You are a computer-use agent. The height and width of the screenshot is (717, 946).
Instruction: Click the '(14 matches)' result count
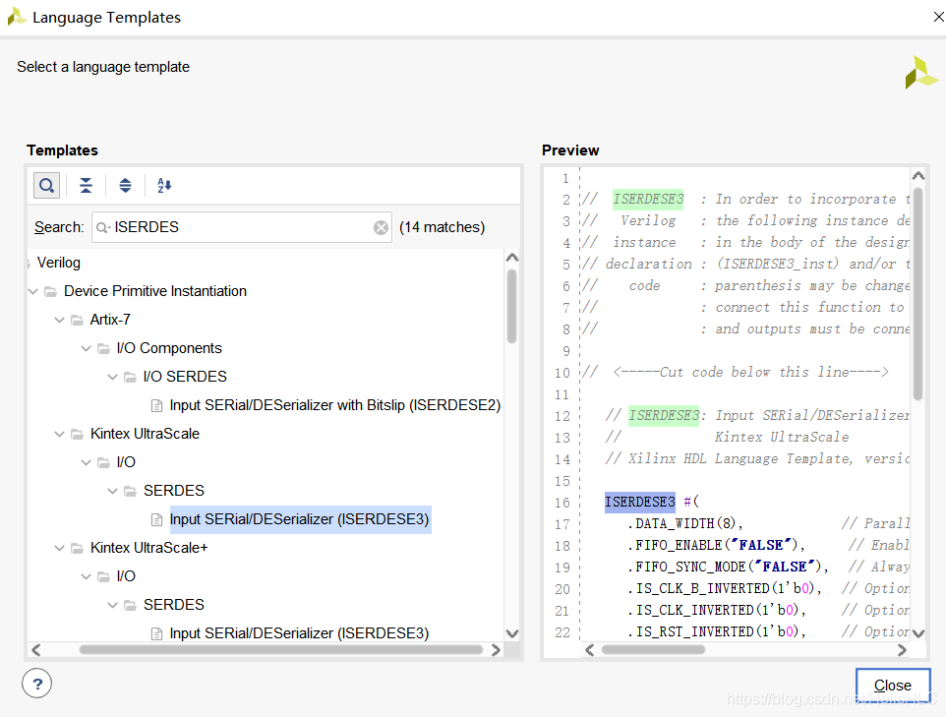[443, 227]
